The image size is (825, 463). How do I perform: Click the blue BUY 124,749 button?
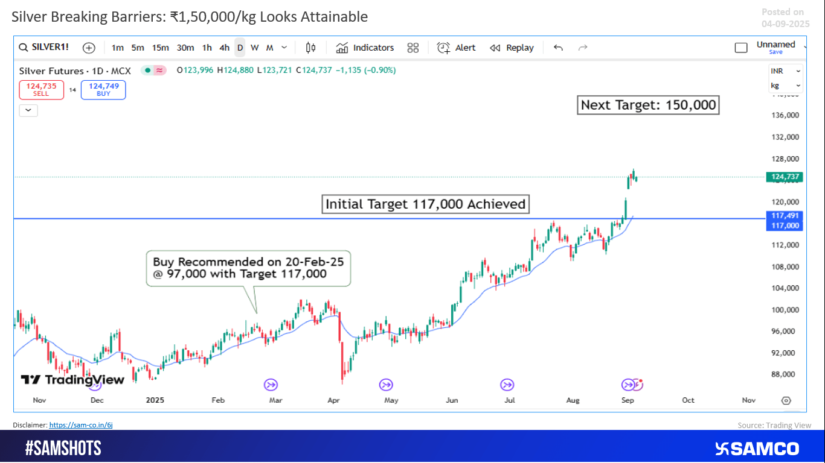click(103, 90)
